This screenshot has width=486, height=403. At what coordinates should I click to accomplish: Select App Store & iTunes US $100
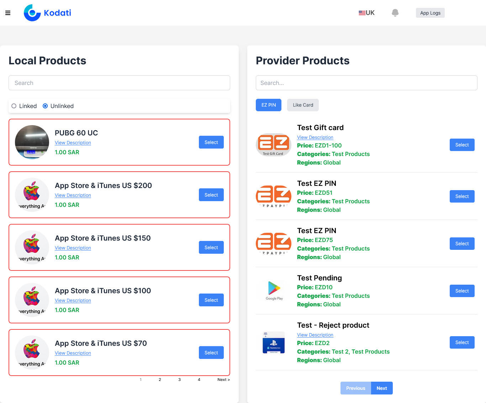coord(211,300)
